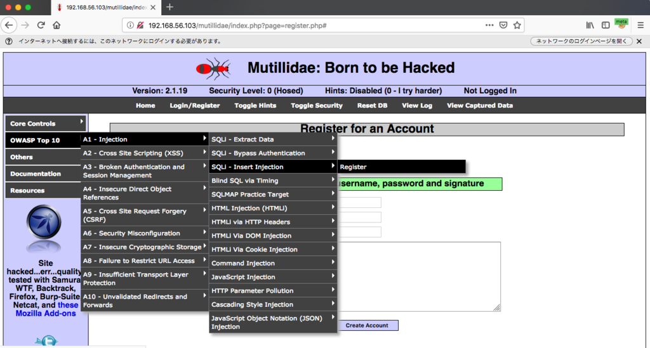Open Cascading Style Injection submenu

[273, 304]
